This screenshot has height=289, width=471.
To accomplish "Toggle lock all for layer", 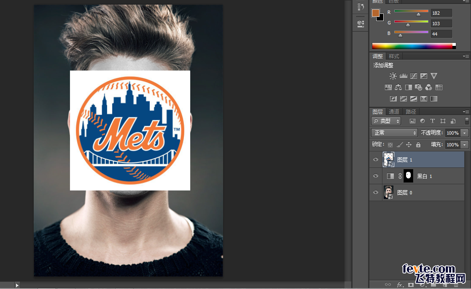I will [x=418, y=145].
